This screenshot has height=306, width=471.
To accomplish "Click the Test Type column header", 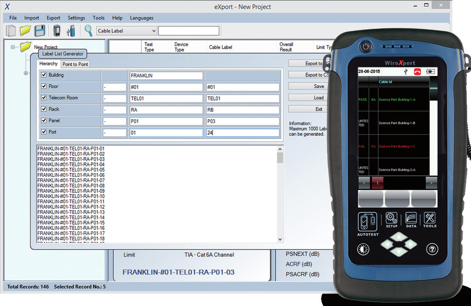I will click(x=149, y=47).
